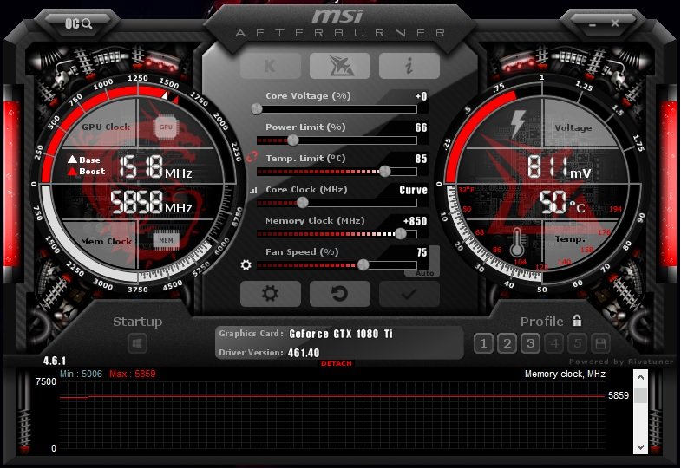Image resolution: width=681 pixels, height=469 pixels.
Task: Click the GPU chip icon in gauge
Action: point(166,127)
